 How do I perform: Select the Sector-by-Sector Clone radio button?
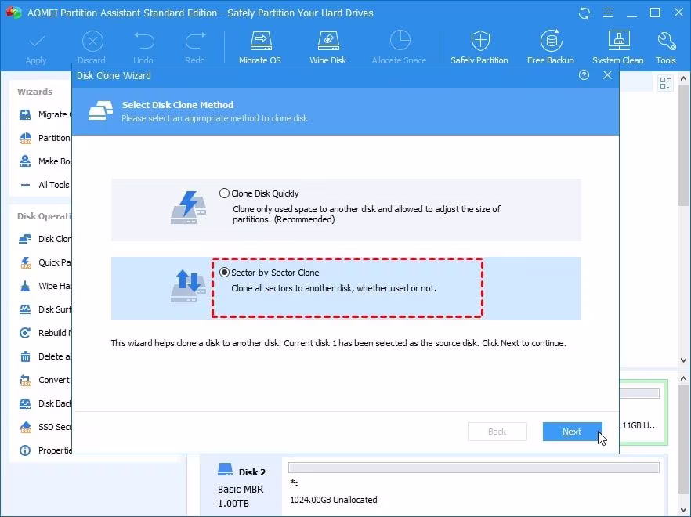[224, 273]
